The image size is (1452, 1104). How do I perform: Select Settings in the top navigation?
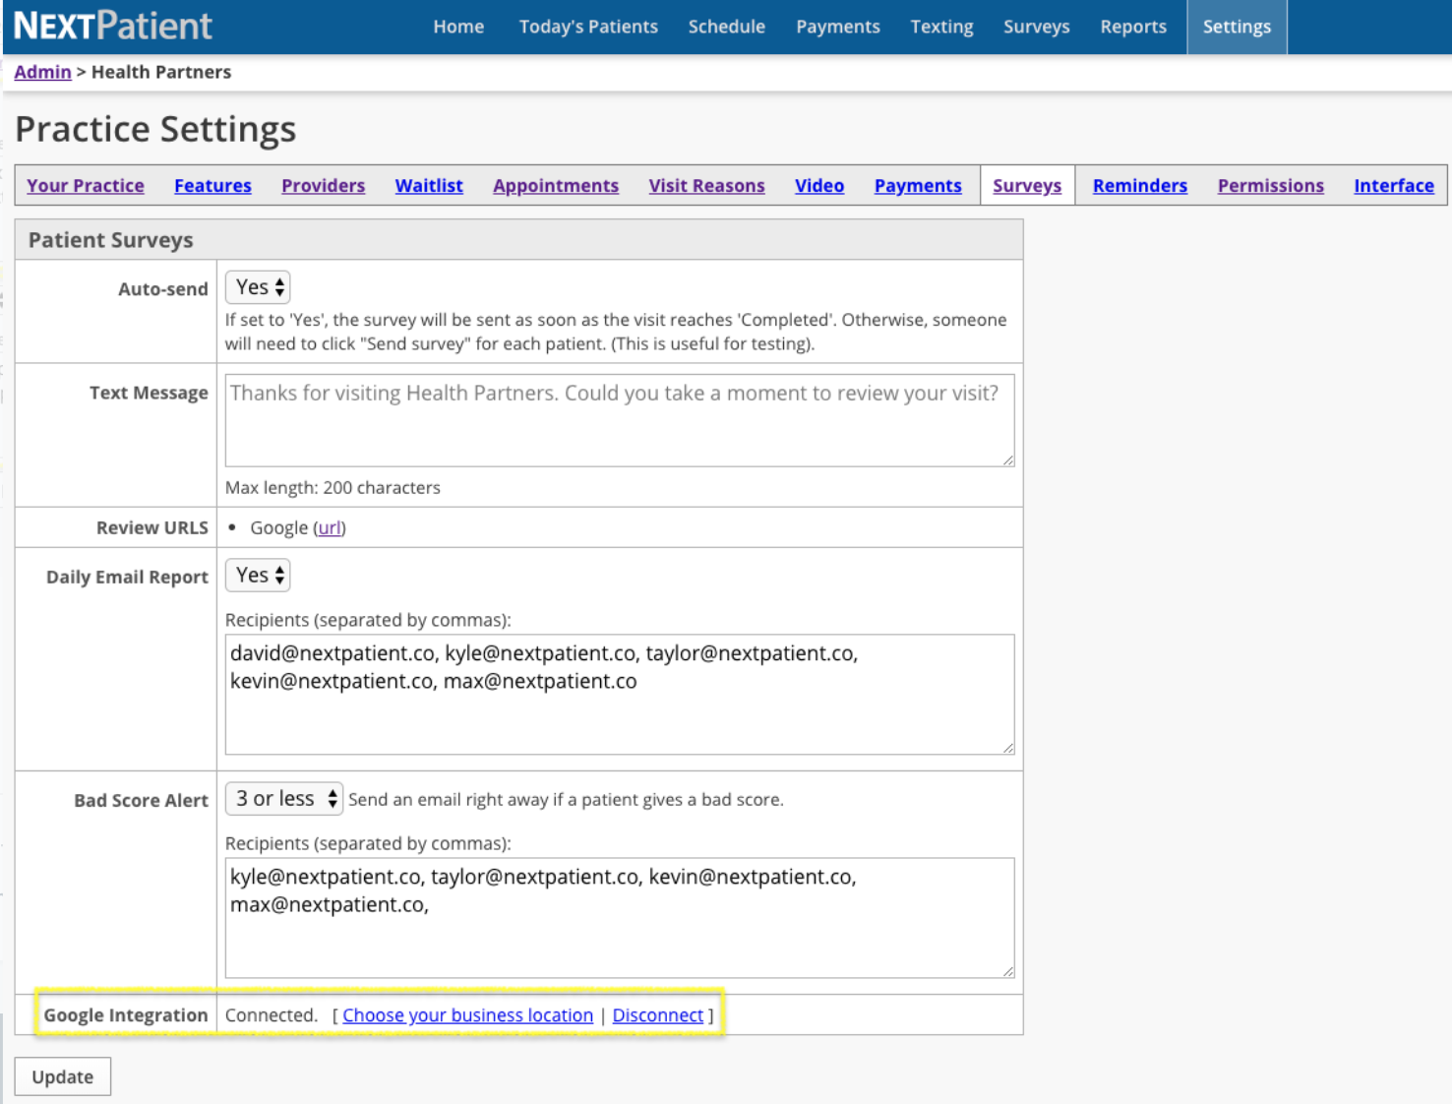click(1237, 27)
